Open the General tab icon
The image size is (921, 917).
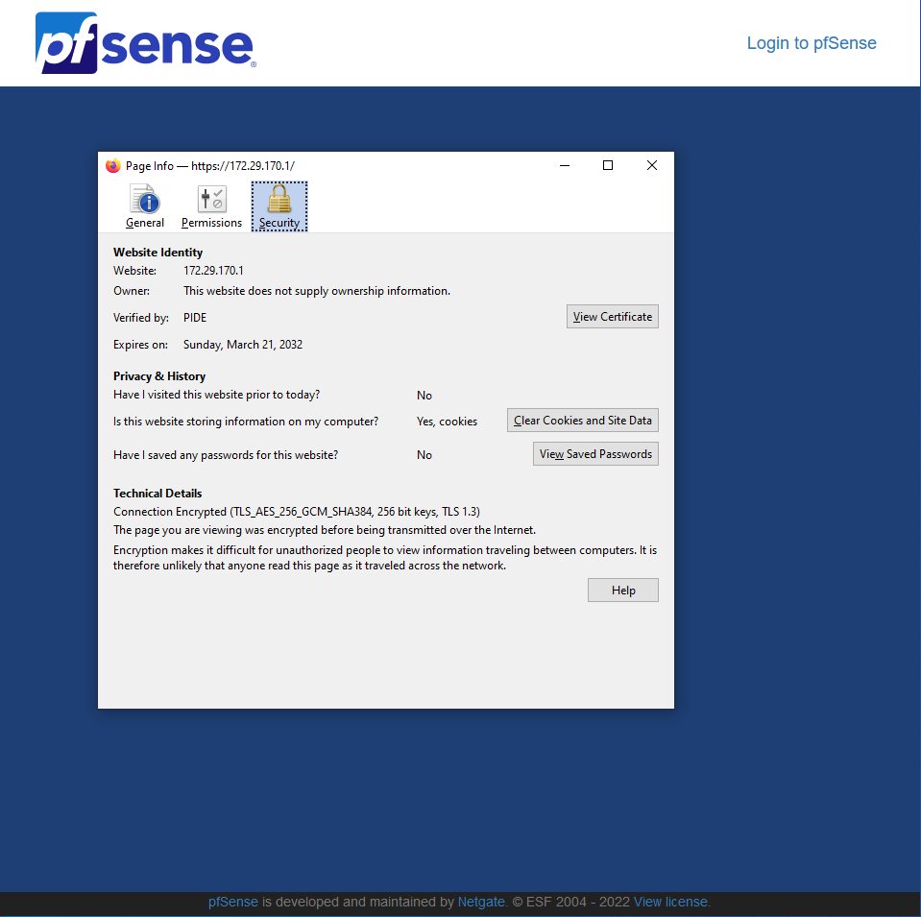coord(145,206)
